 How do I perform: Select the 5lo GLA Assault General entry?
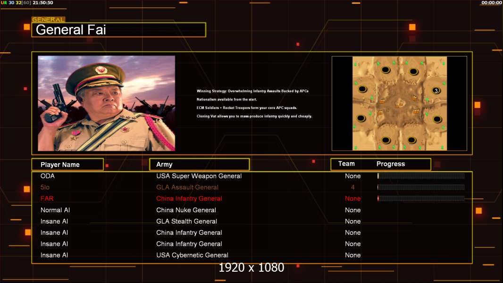tap(187, 187)
